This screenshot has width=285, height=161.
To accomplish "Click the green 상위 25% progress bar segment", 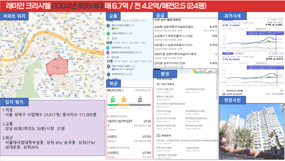I will (x=113, y=105).
